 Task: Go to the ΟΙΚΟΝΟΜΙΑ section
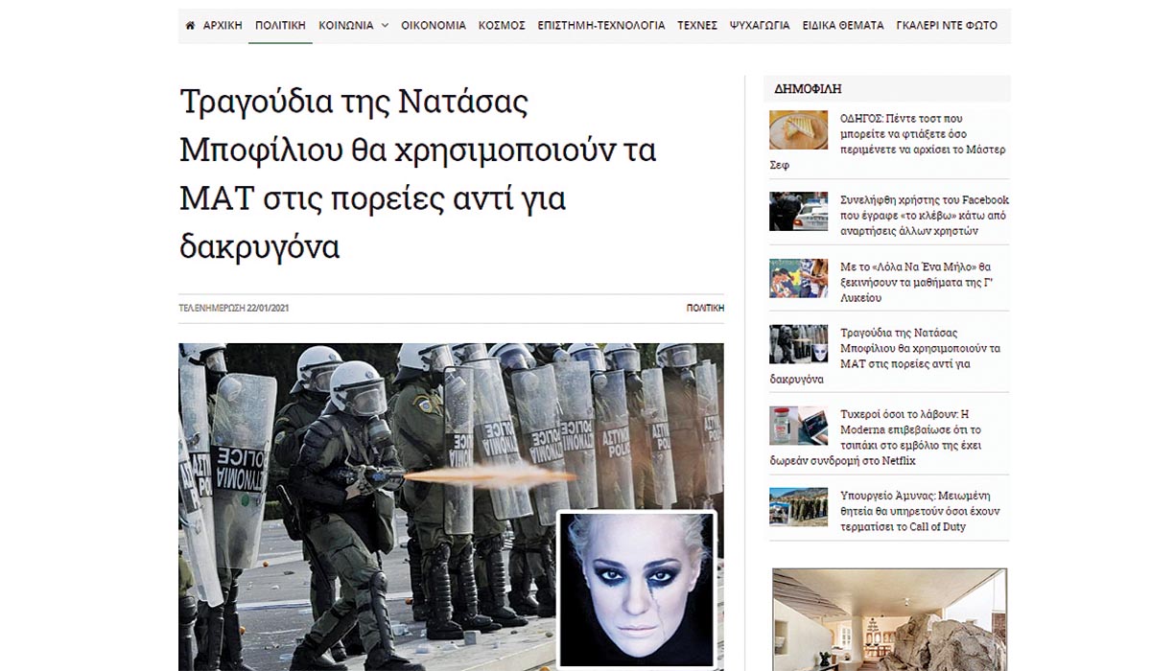[434, 26]
